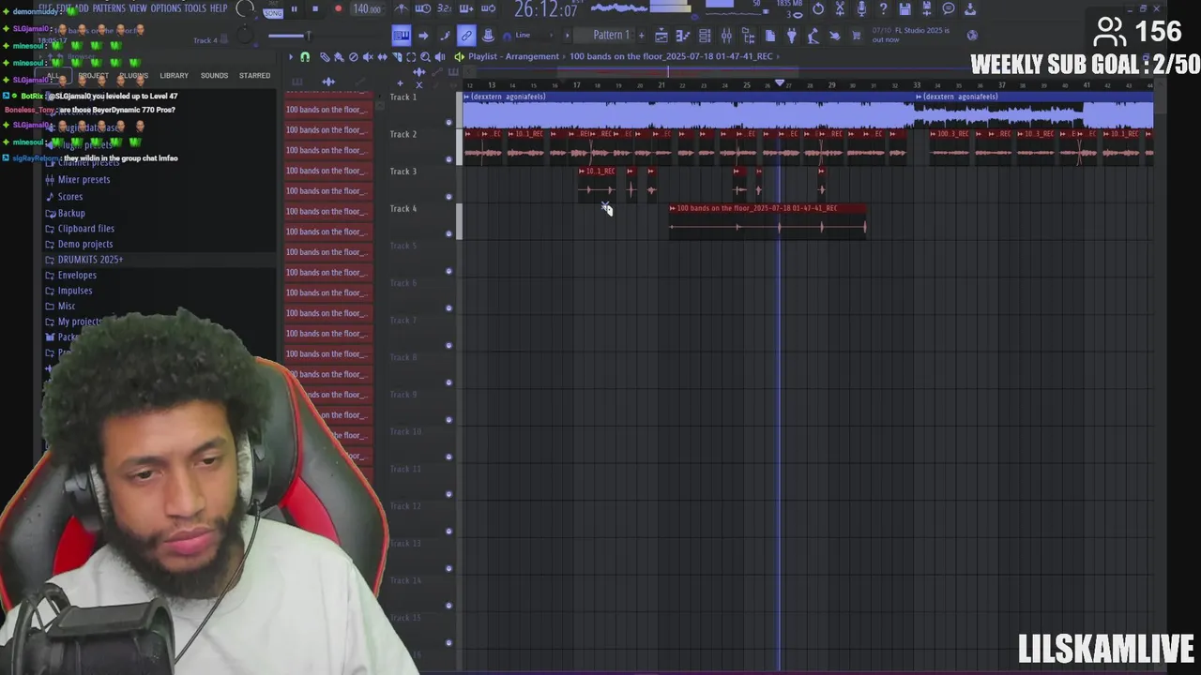Open the VIEW menu

[x=138, y=8]
